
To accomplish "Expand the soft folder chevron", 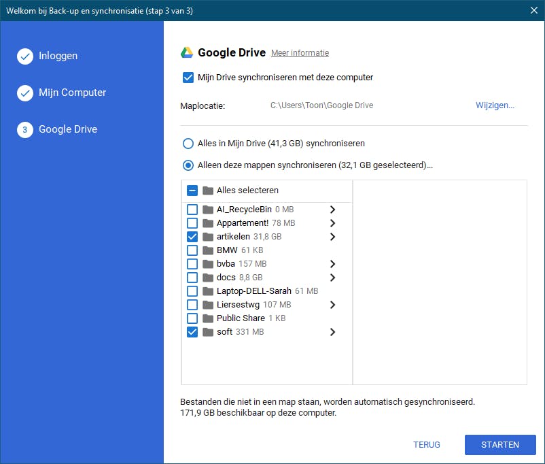I will point(332,332).
